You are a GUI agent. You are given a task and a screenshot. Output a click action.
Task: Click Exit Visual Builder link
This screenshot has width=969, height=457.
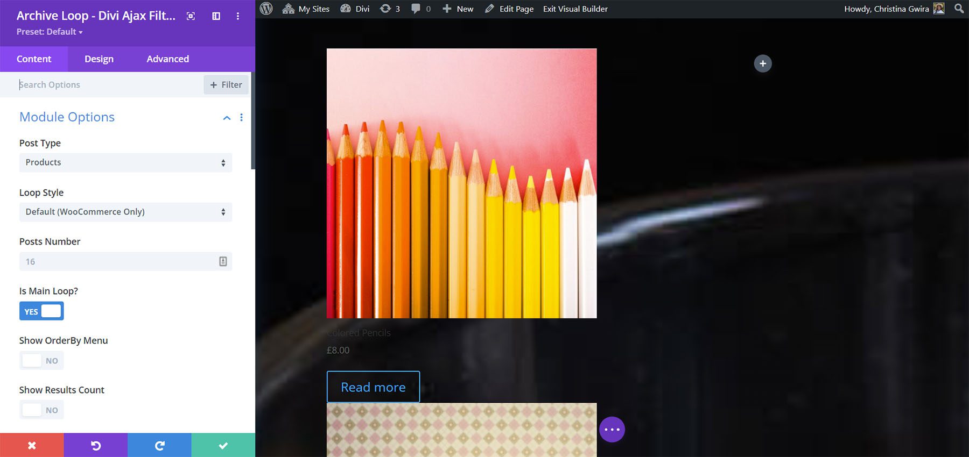(575, 9)
